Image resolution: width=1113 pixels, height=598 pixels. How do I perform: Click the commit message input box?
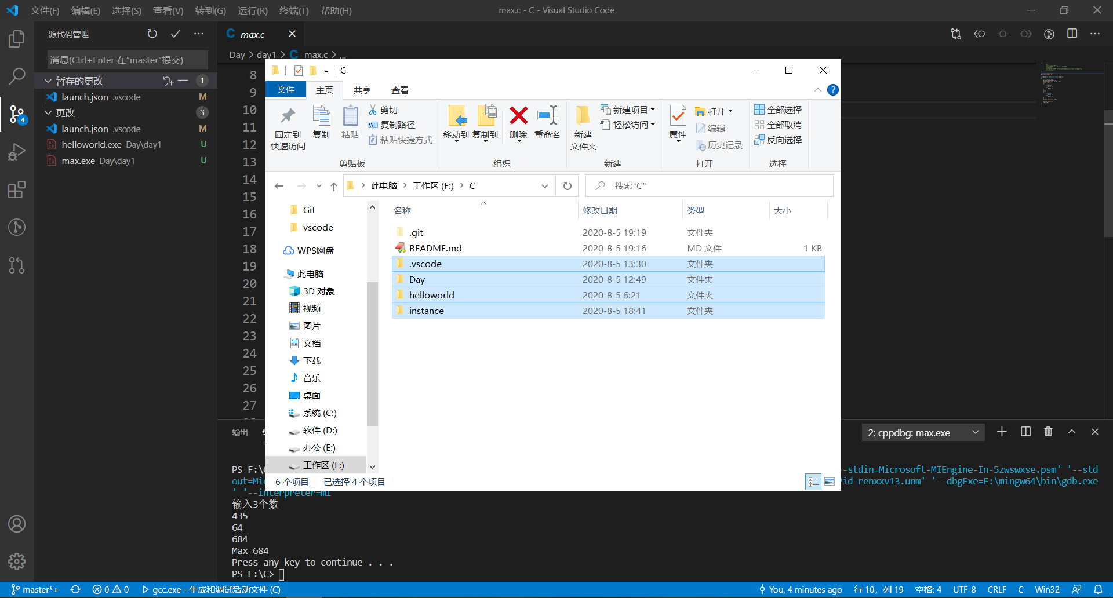coord(128,60)
